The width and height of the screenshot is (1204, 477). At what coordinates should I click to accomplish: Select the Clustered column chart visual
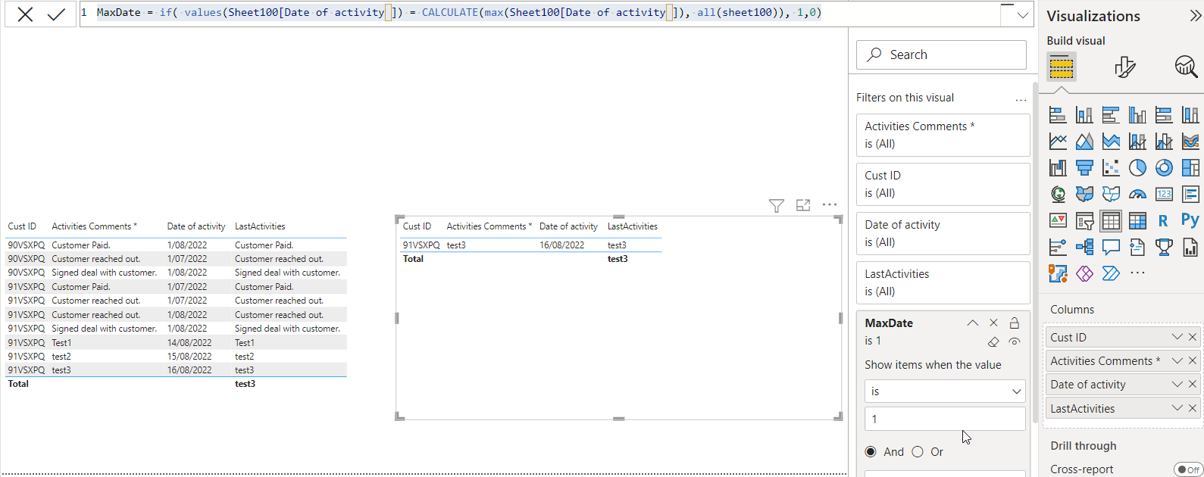(x=1137, y=115)
